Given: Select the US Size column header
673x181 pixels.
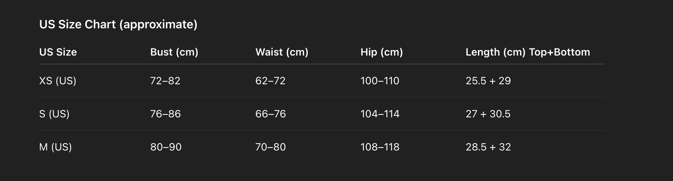Looking at the screenshot, I should (x=58, y=52).
